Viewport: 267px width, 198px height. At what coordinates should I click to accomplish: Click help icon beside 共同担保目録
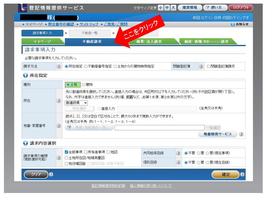178,153
